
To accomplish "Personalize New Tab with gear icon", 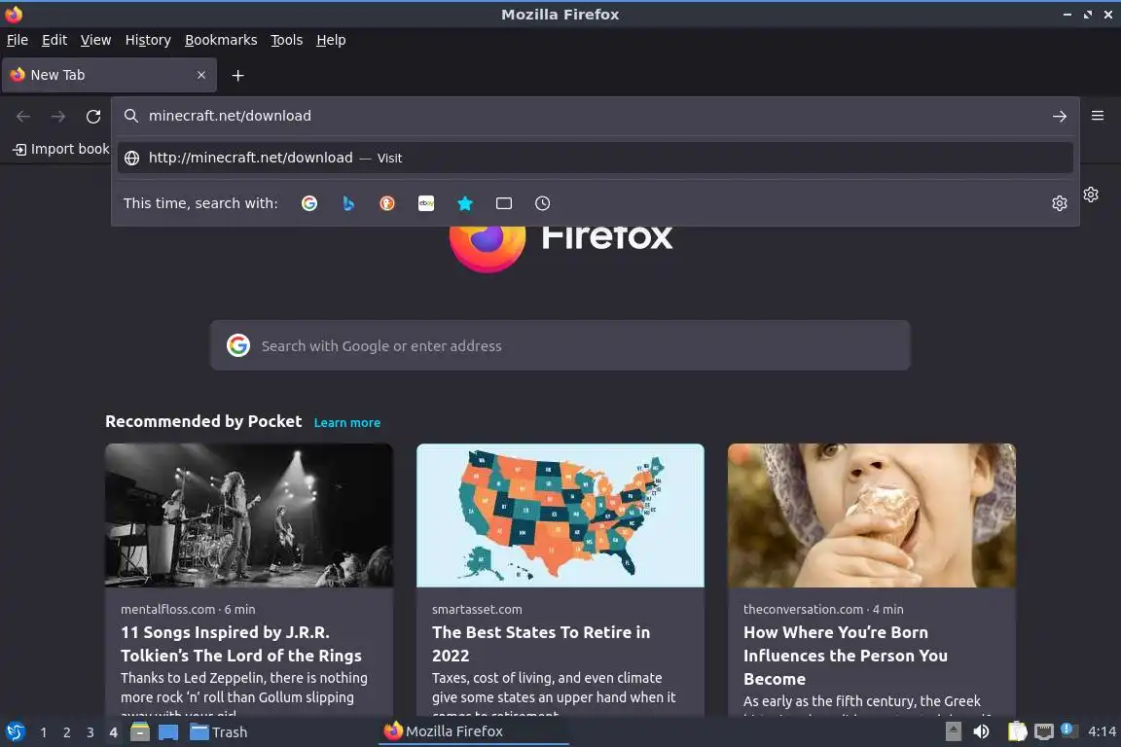I will tap(1091, 195).
